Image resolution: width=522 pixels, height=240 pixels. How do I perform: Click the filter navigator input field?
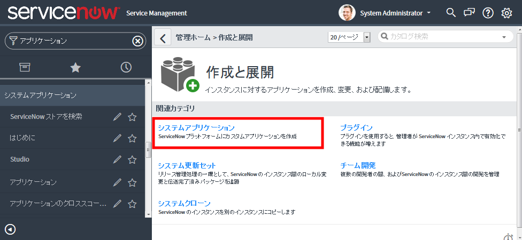pos(75,41)
